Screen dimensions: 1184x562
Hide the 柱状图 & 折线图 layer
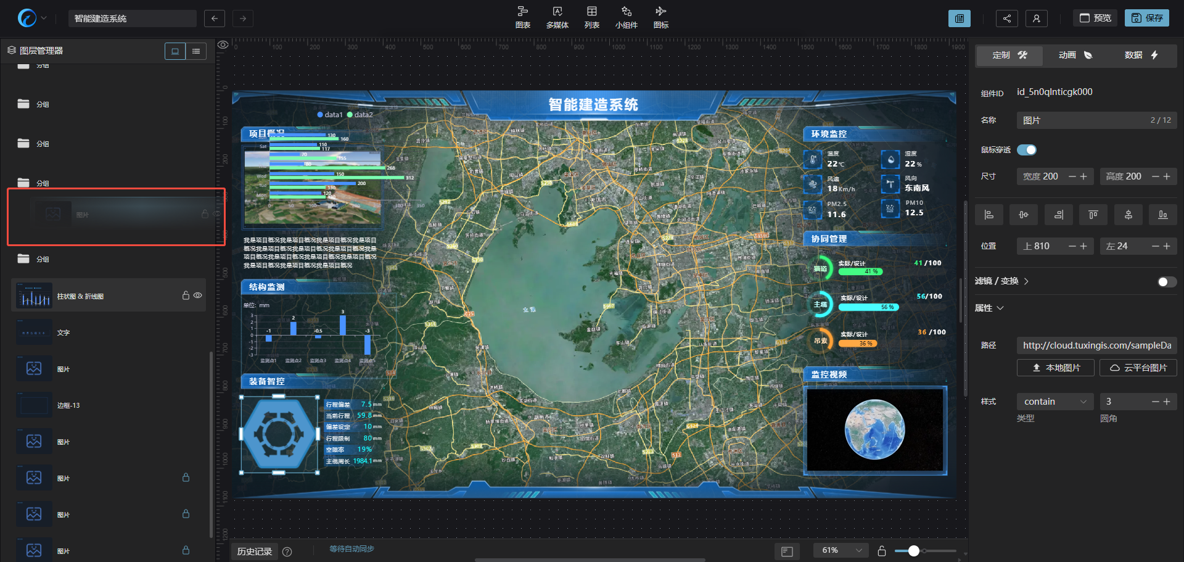(x=198, y=295)
